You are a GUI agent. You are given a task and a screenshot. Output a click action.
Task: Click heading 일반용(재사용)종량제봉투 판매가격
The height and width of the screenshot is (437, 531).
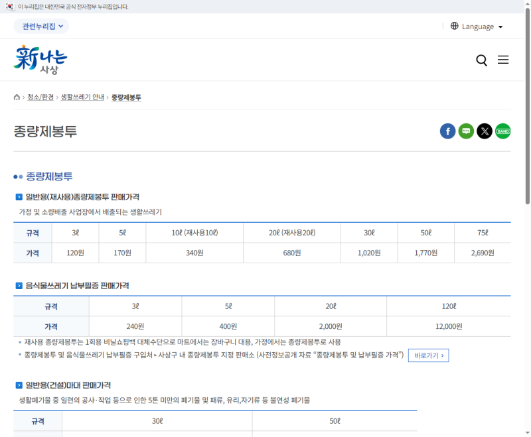coord(82,197)
